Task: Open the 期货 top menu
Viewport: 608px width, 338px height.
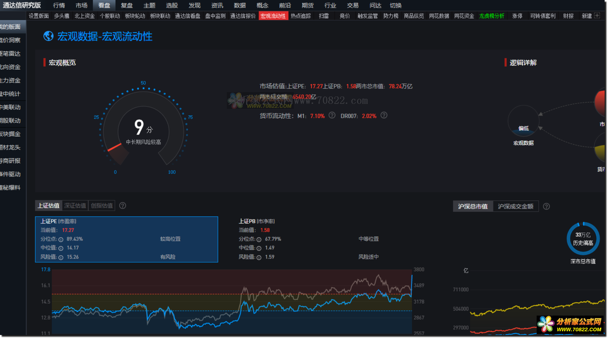Action: coord(308,5)
